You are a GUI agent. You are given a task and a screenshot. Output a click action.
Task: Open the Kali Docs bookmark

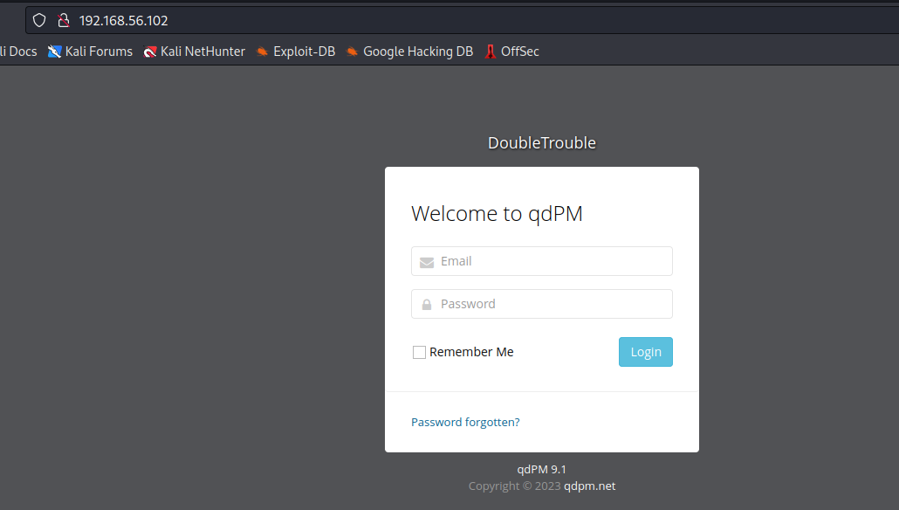click(x=18, y=52)
